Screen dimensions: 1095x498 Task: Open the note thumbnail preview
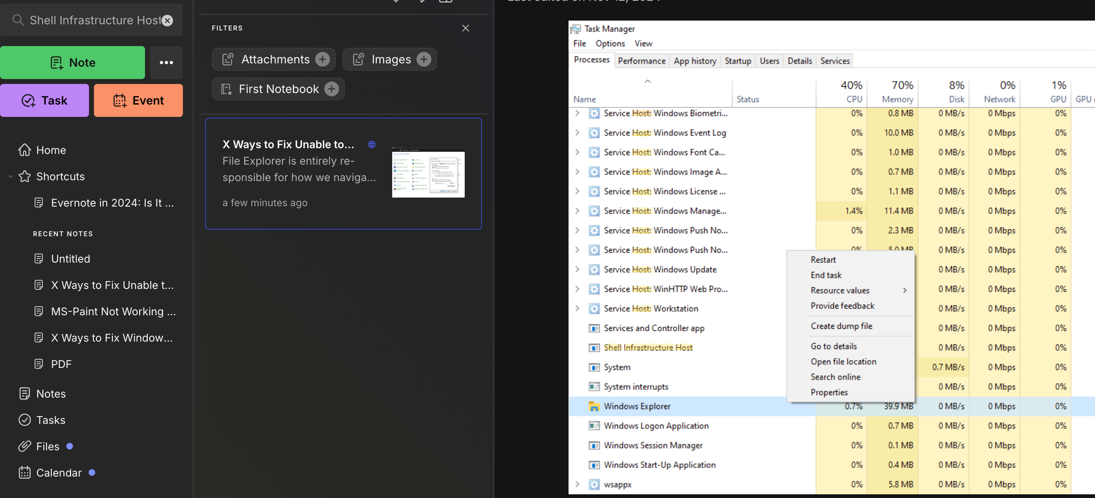coord(428,174)
